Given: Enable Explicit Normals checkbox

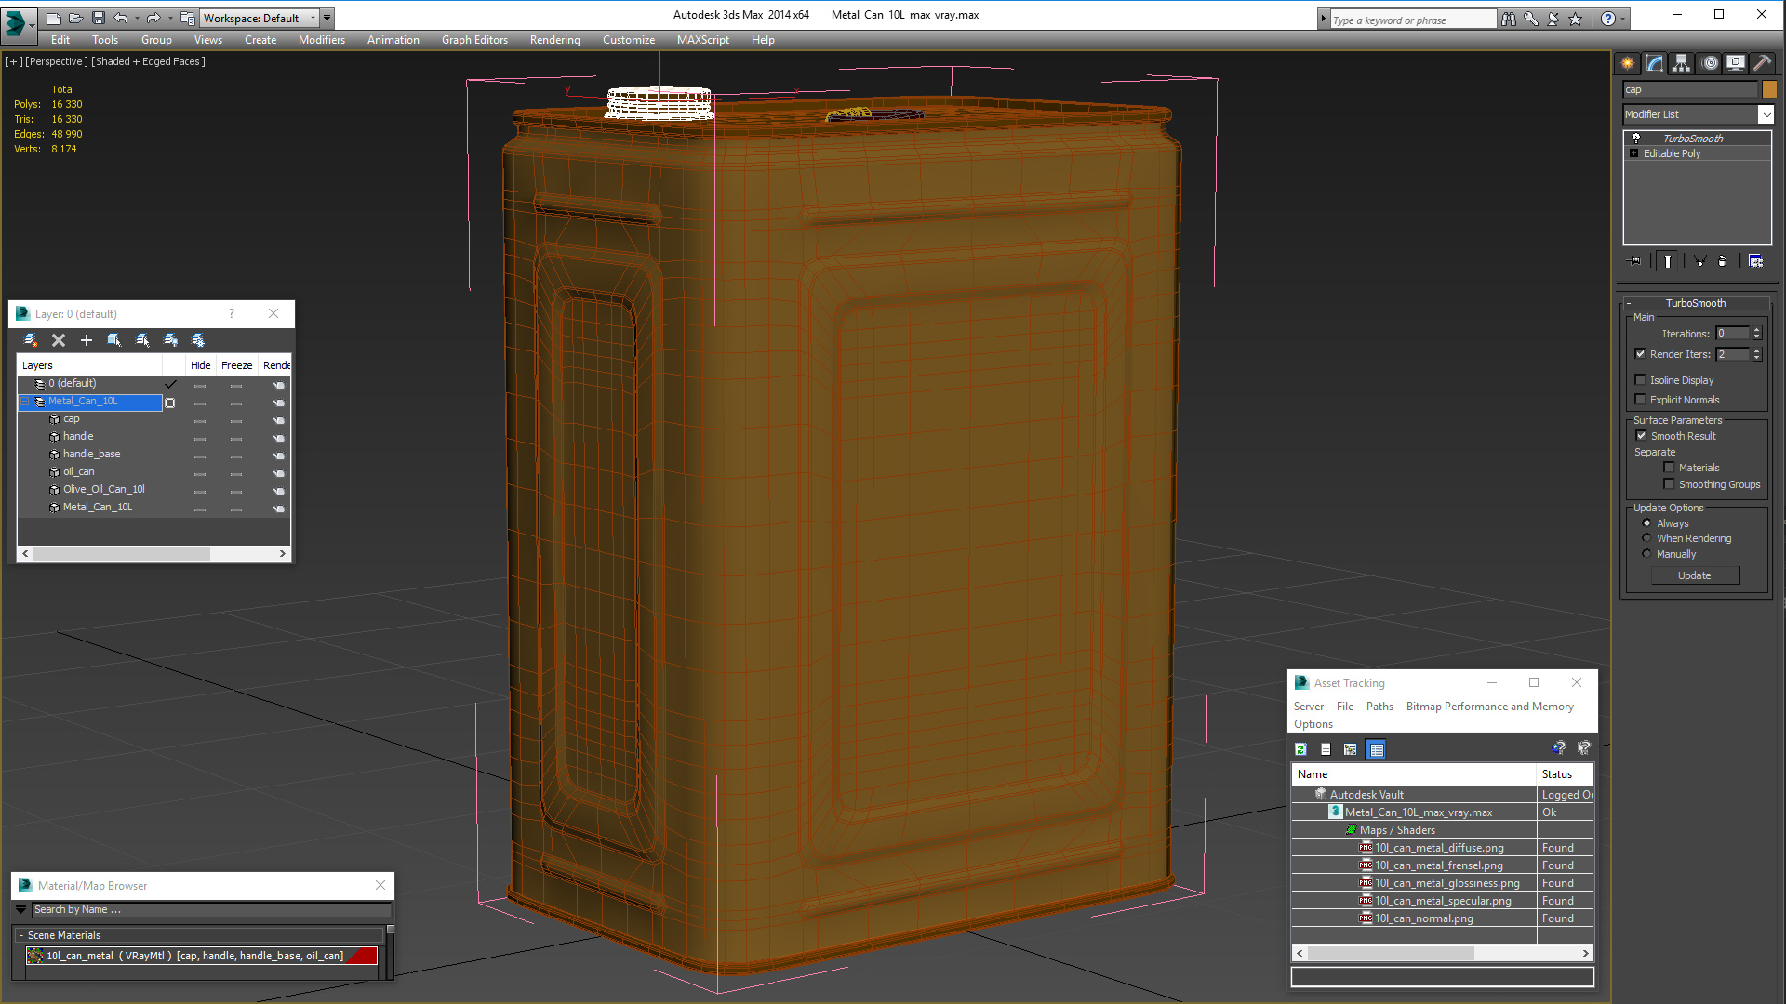Looking at the screenshot, I should [x=1641, y=400].
